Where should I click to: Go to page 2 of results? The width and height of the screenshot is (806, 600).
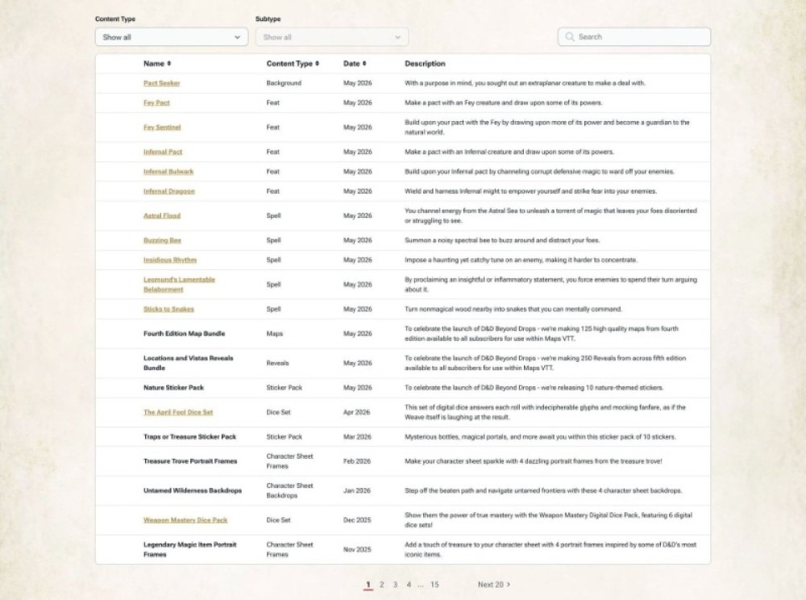382,585
